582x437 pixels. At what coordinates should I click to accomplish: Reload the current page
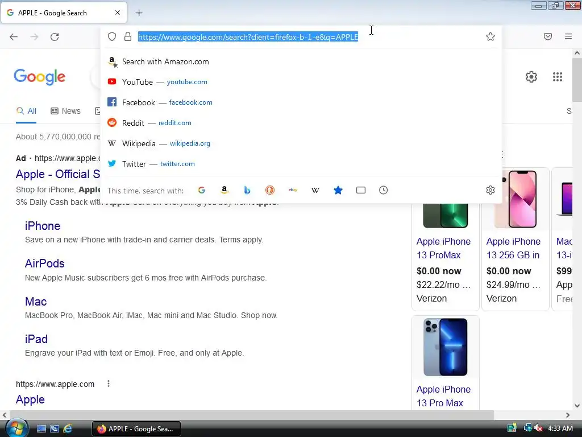[55, 37]
